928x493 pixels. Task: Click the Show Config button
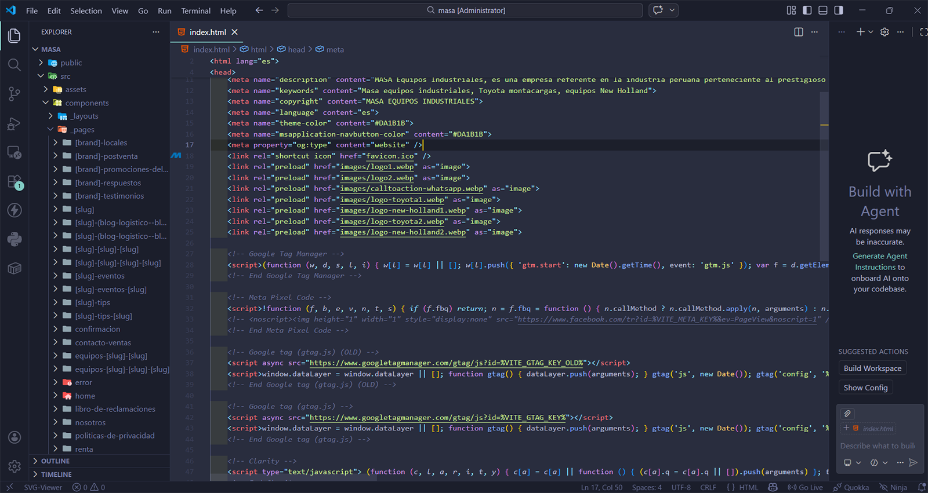pyautogui.click(x=865, y=388)
